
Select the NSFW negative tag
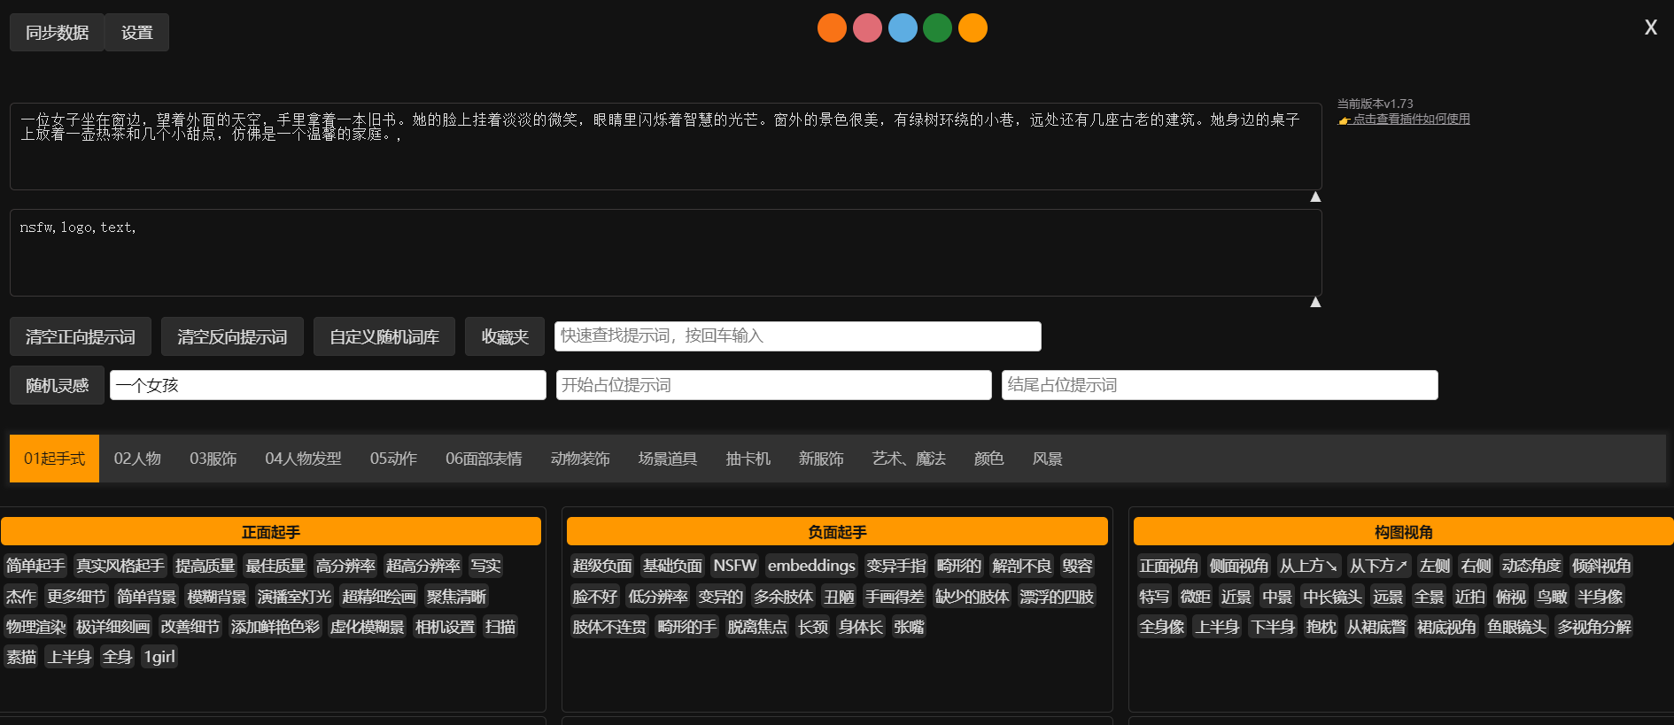(734, 566)
